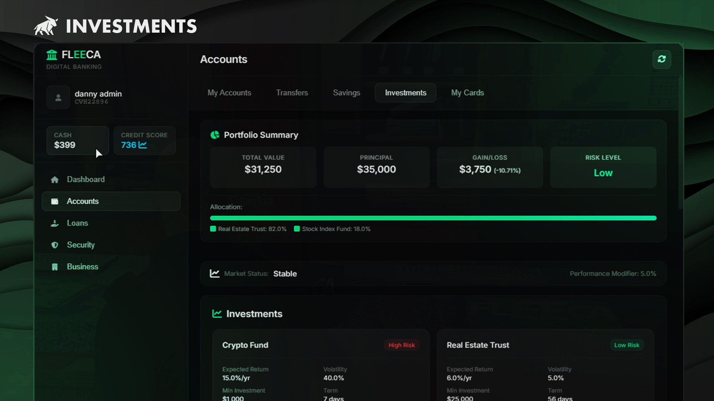The width and height of the screenshot is (714, 401).
Task: Click the vertical scrollbar on the right
Action: (681, 143)
